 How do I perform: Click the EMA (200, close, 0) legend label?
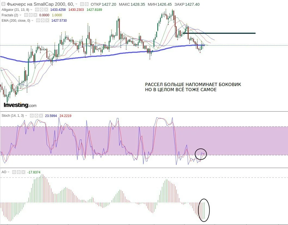pyautogui.click(x=16, y=21)
